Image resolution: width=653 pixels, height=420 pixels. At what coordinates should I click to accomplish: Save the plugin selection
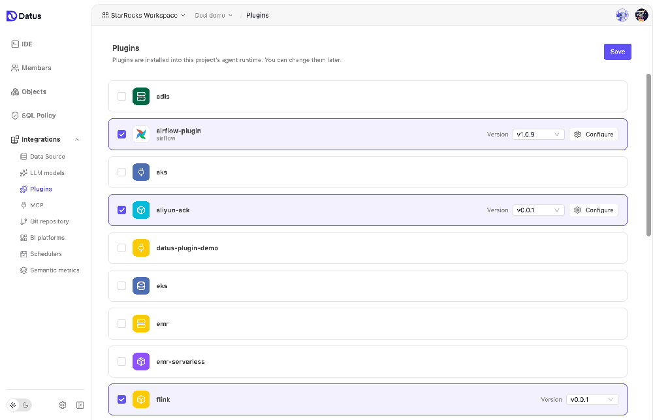pyautogui.click(x=617, y=52)
